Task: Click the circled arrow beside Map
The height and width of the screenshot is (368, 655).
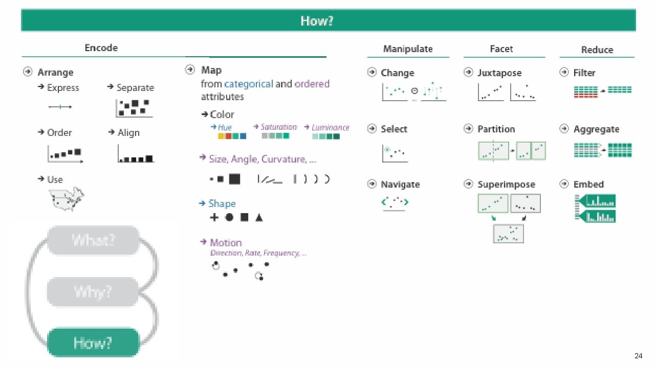Action: 190,70
